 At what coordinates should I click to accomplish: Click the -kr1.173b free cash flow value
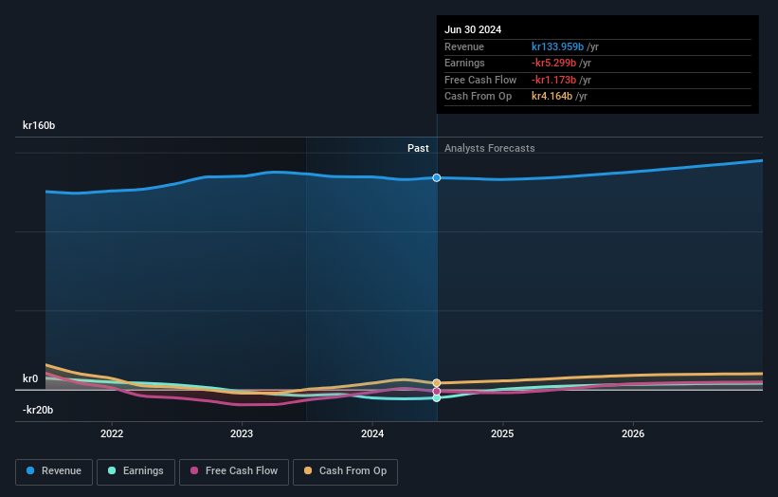(x=553, y=80)
